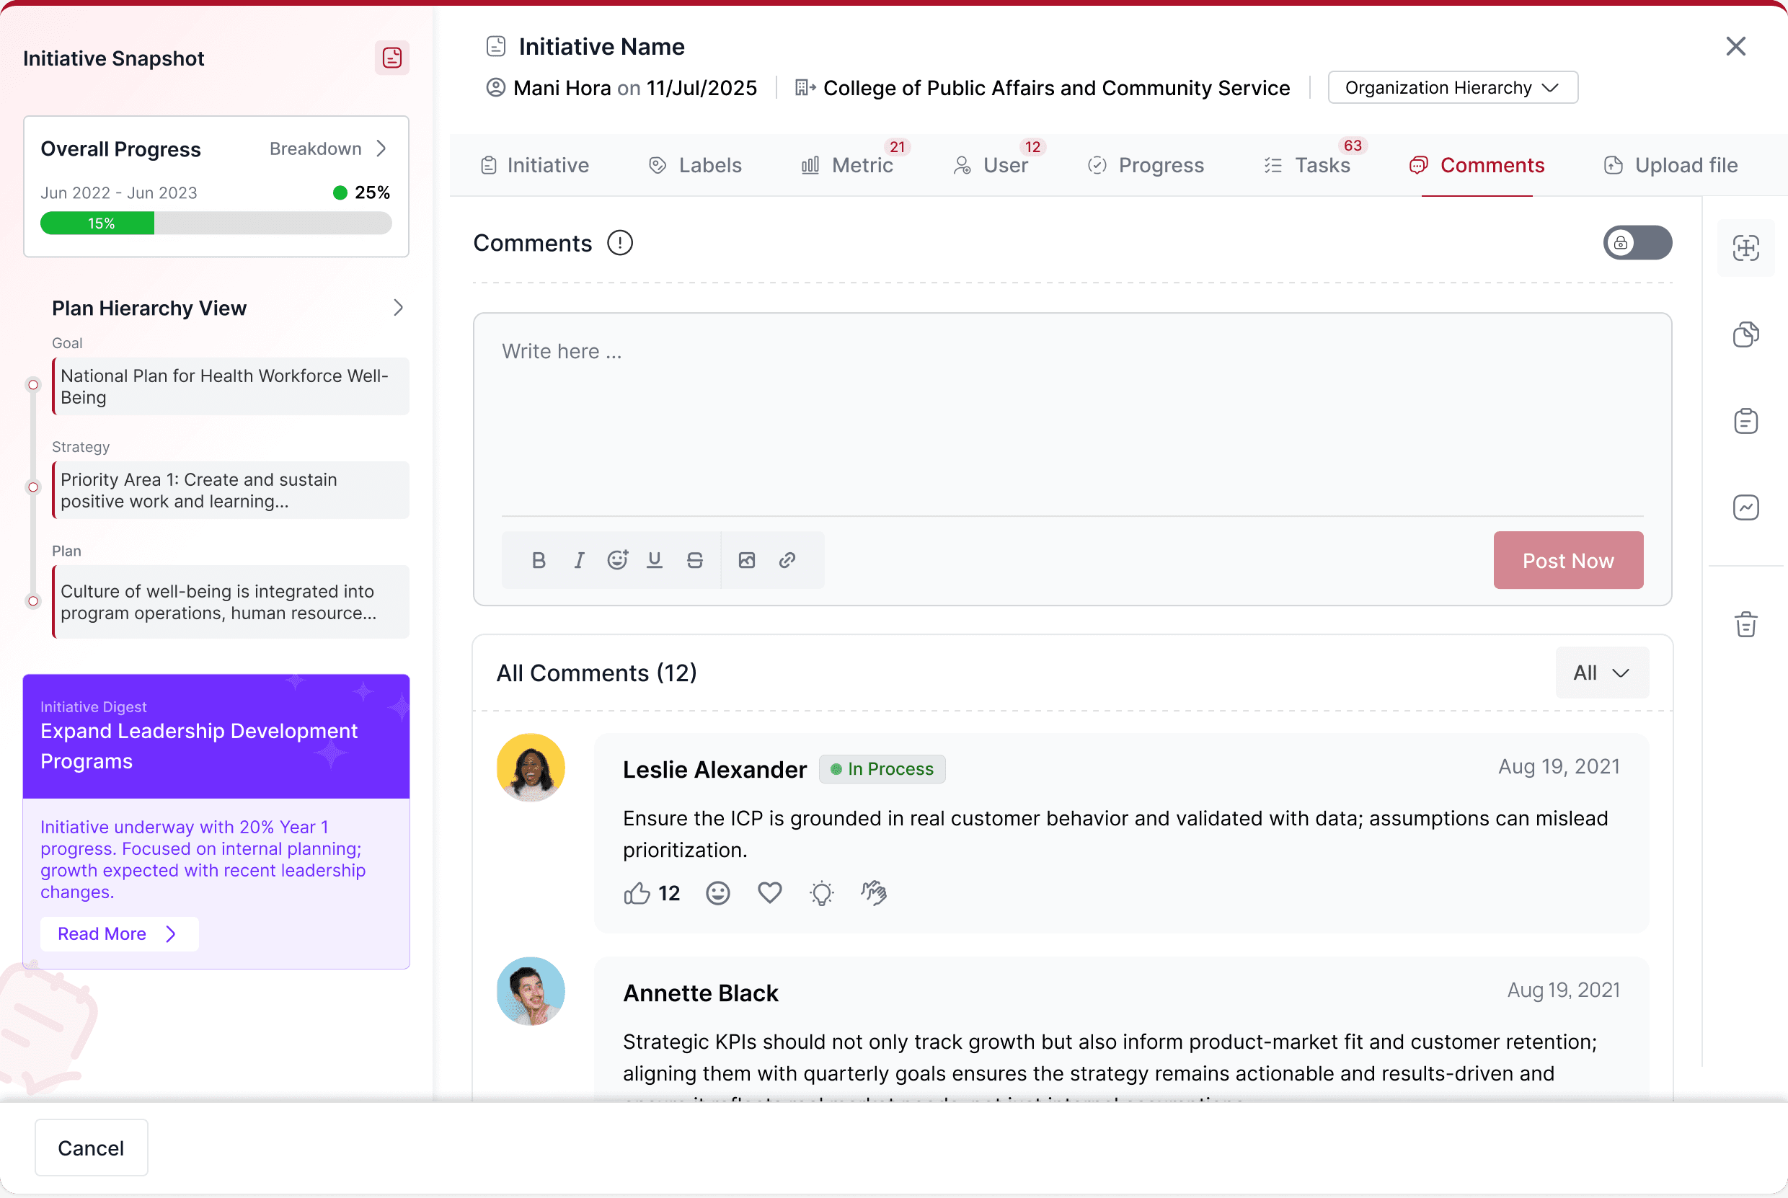1788x1198 pixels.
Task: Toggle the clapping hands reaction
Action: pos(873,892)
